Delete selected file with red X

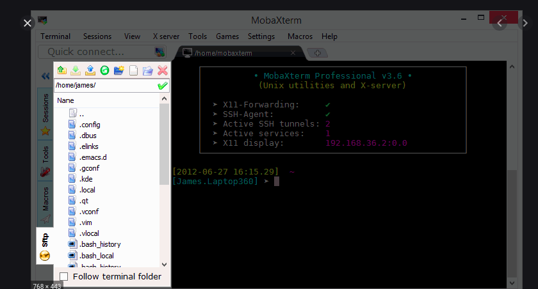pyautogui.click(x=163, y=70)
